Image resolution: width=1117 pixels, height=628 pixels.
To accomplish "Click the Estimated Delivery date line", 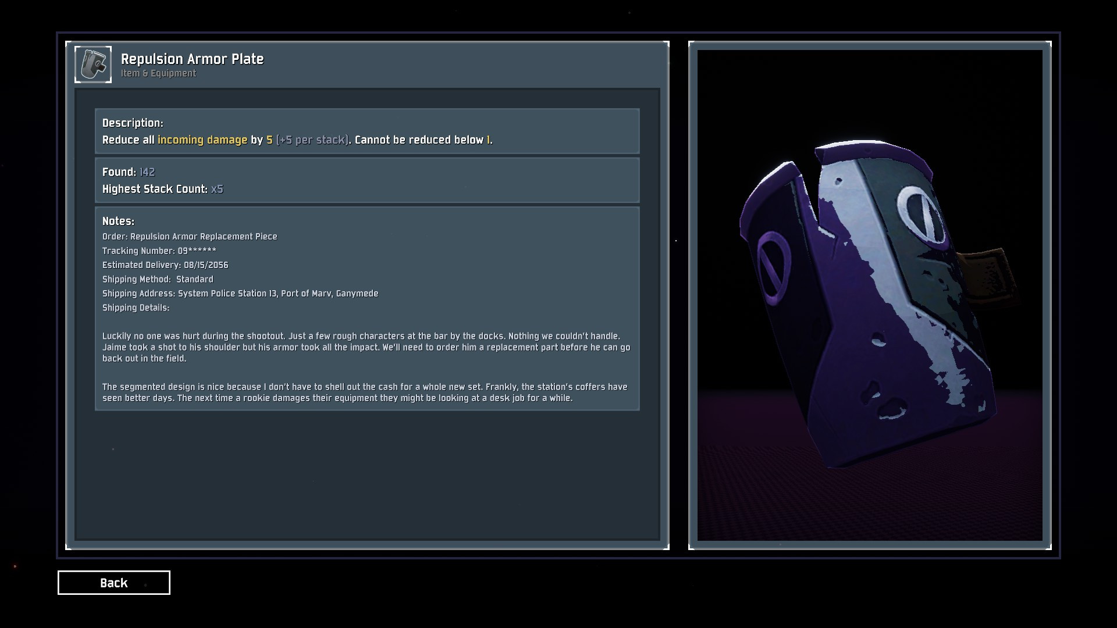I will 165,265.
